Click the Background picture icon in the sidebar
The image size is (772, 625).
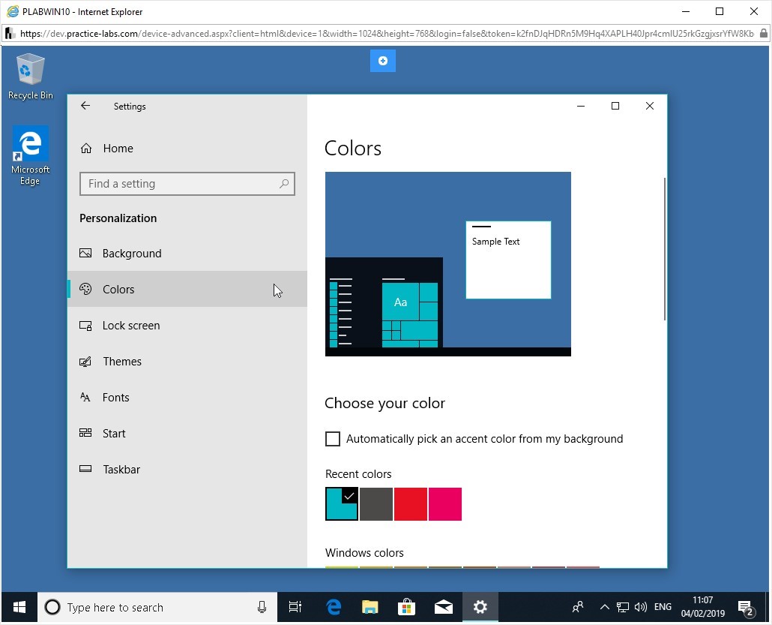[x=85, y=254]
